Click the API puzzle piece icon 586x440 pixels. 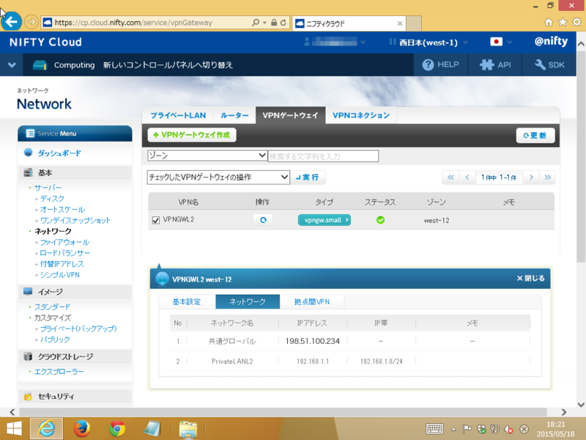click(486, 65)
